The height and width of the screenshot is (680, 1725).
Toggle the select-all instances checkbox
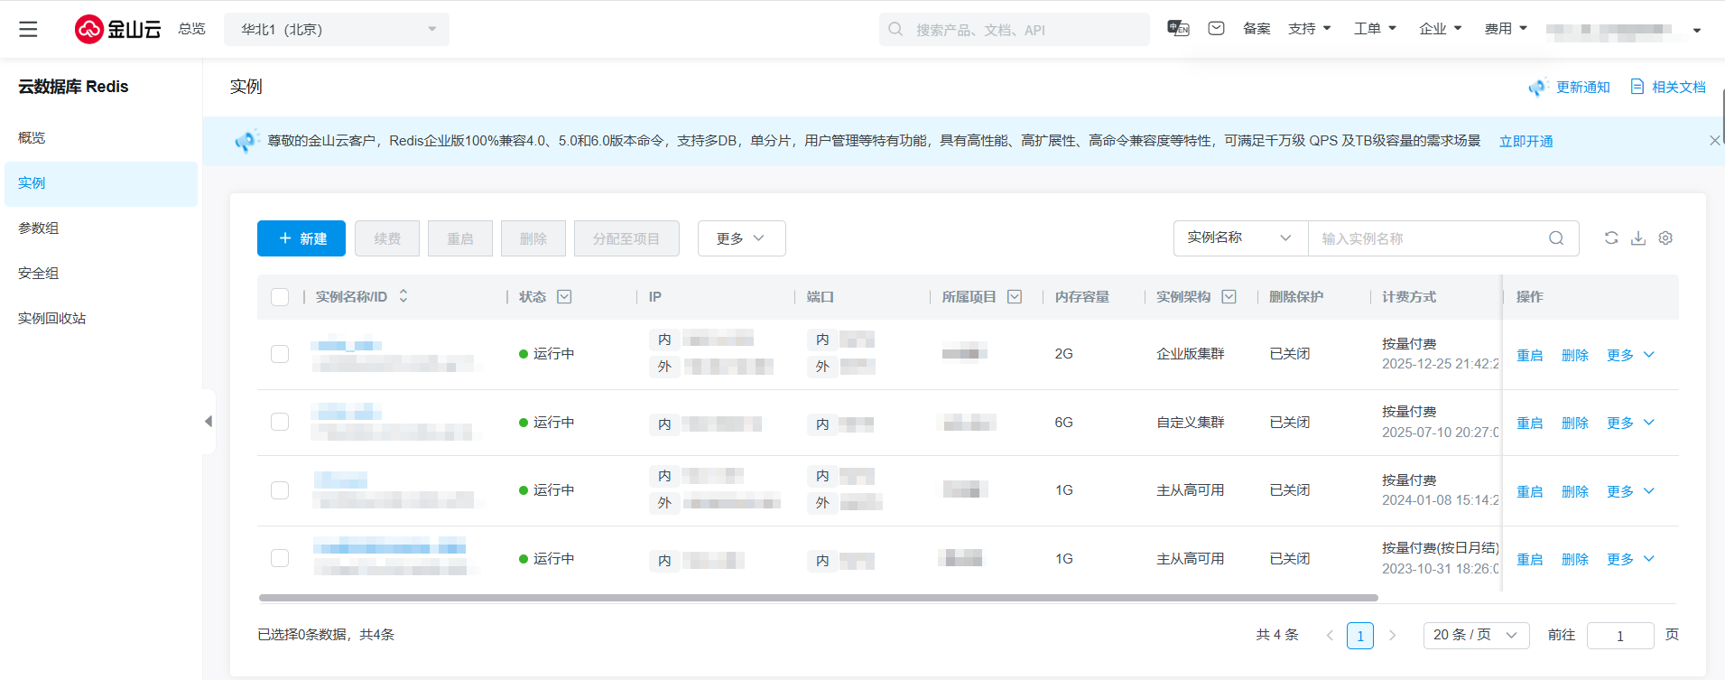pos(280,297)
